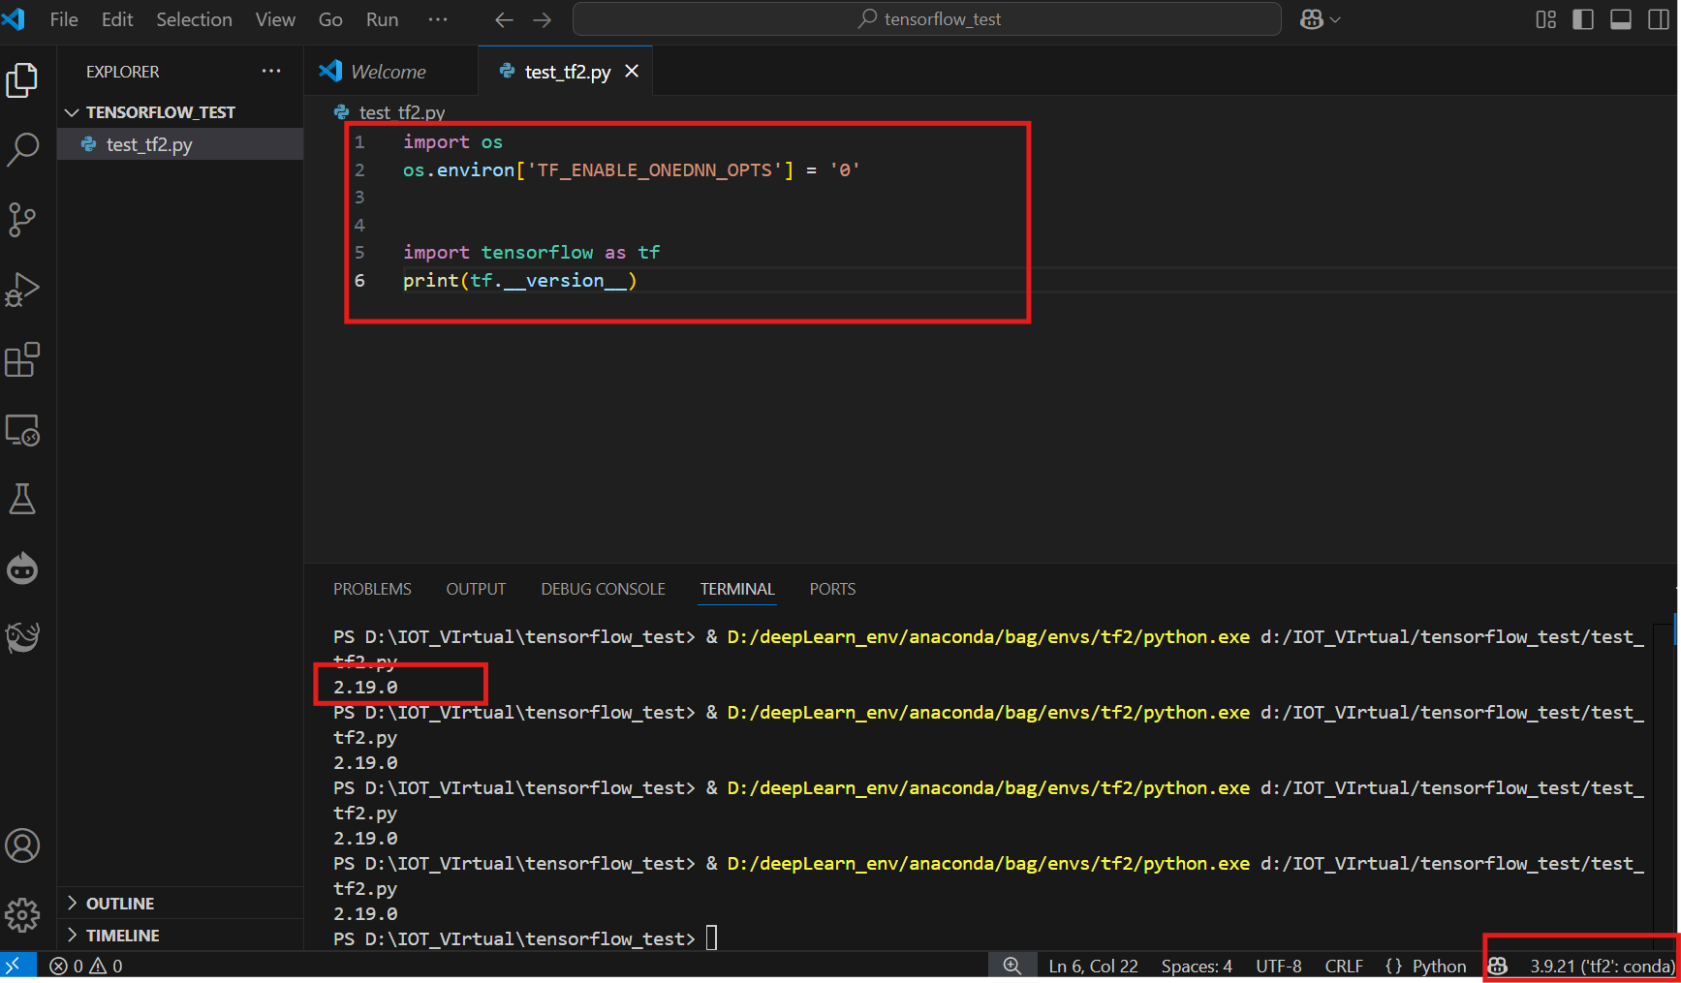Screen dimensions: 1681x983
Task: Open Run and Debug view icon
Action: tap(22, 290)
